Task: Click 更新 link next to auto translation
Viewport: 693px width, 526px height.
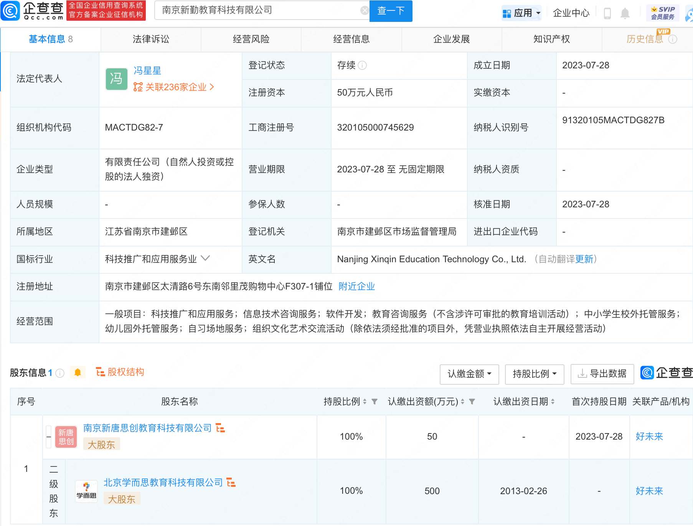Action: [584, 259]
